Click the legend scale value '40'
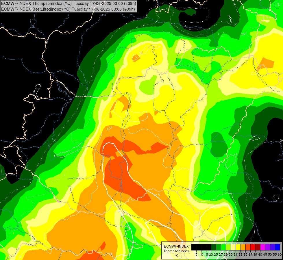The height and width of the screenshot is (260, 283). click(x=260, y=255)
